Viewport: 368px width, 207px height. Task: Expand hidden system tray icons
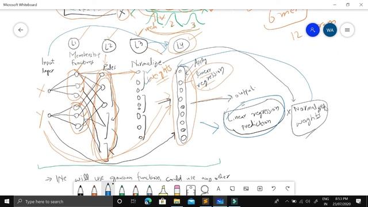click(287, 201)
